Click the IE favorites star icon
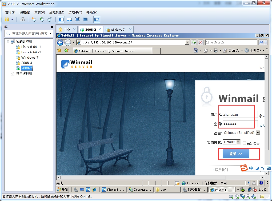This screenshot has width=272, height=201. (59, 50)
